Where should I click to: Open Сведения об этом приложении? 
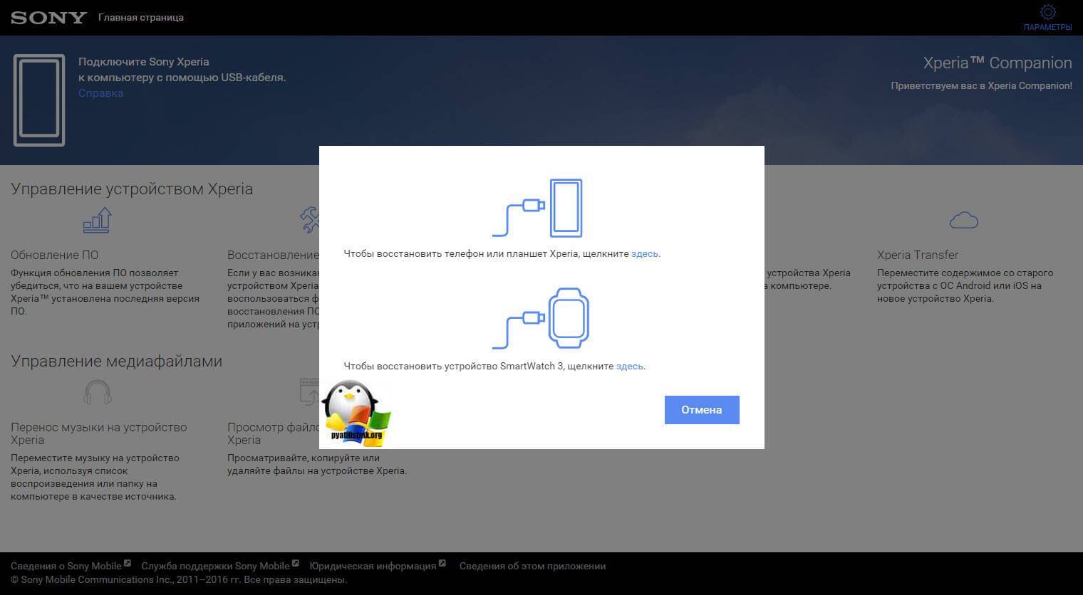coord(532,566)
